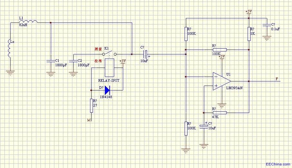This screenshot has height=168, width=292.
Task: Click the ground symbol under C1
Action: [x=51, y=74]
